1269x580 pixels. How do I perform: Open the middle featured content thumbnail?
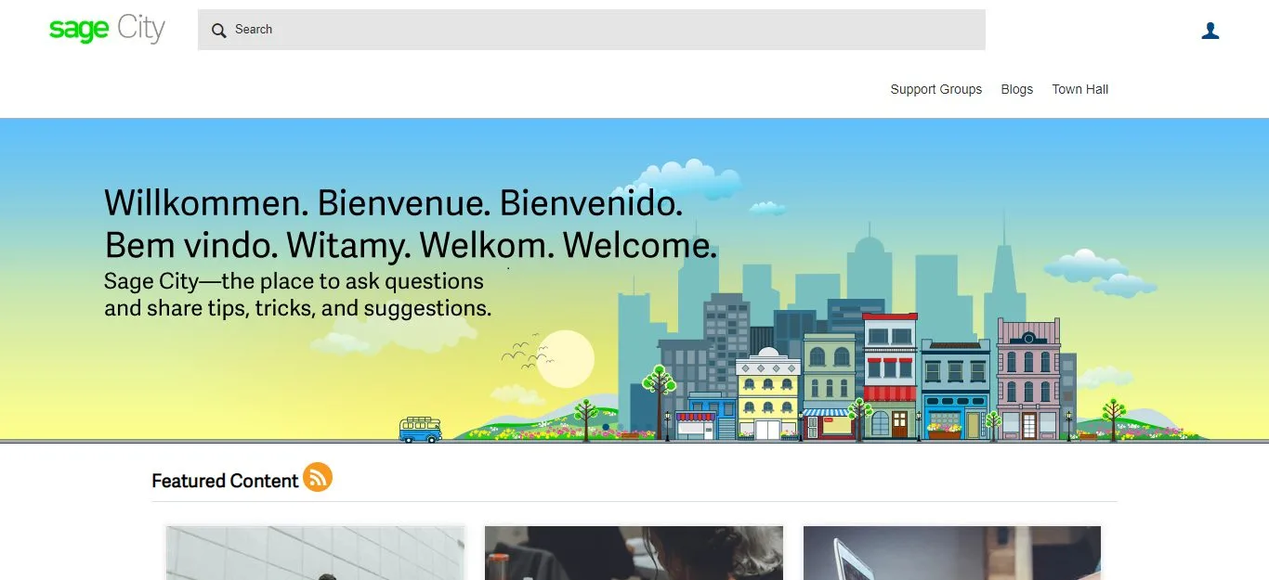pyautogui.click(x=634, y=553)
